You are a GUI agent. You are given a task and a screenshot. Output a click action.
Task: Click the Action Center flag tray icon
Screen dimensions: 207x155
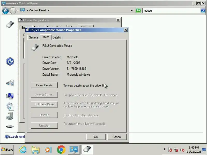point(170,150)
